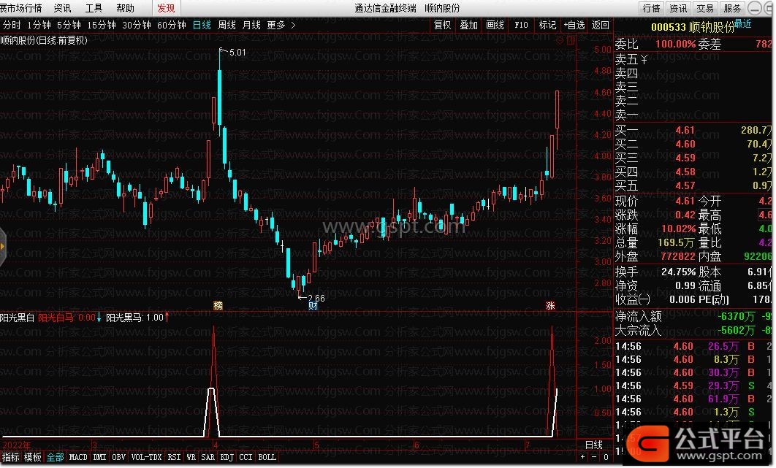Open the ¥ marker next to 卖五

(644, 59)
